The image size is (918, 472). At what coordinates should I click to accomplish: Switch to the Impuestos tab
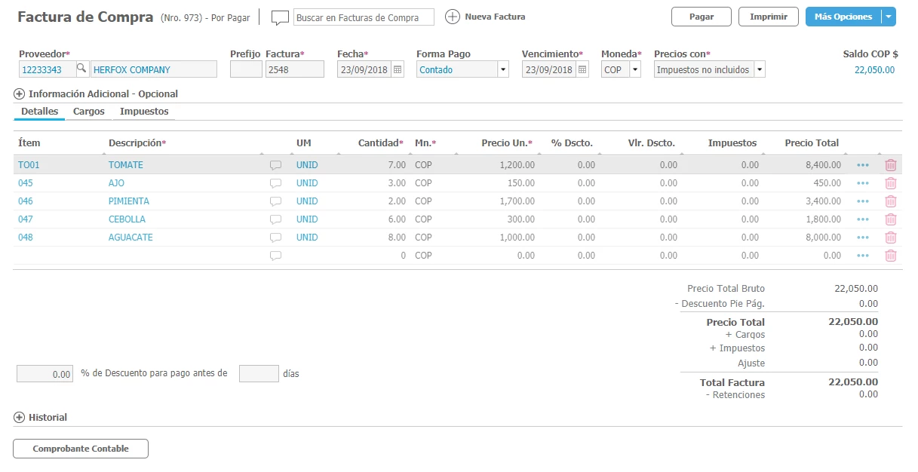pos(144,112)
